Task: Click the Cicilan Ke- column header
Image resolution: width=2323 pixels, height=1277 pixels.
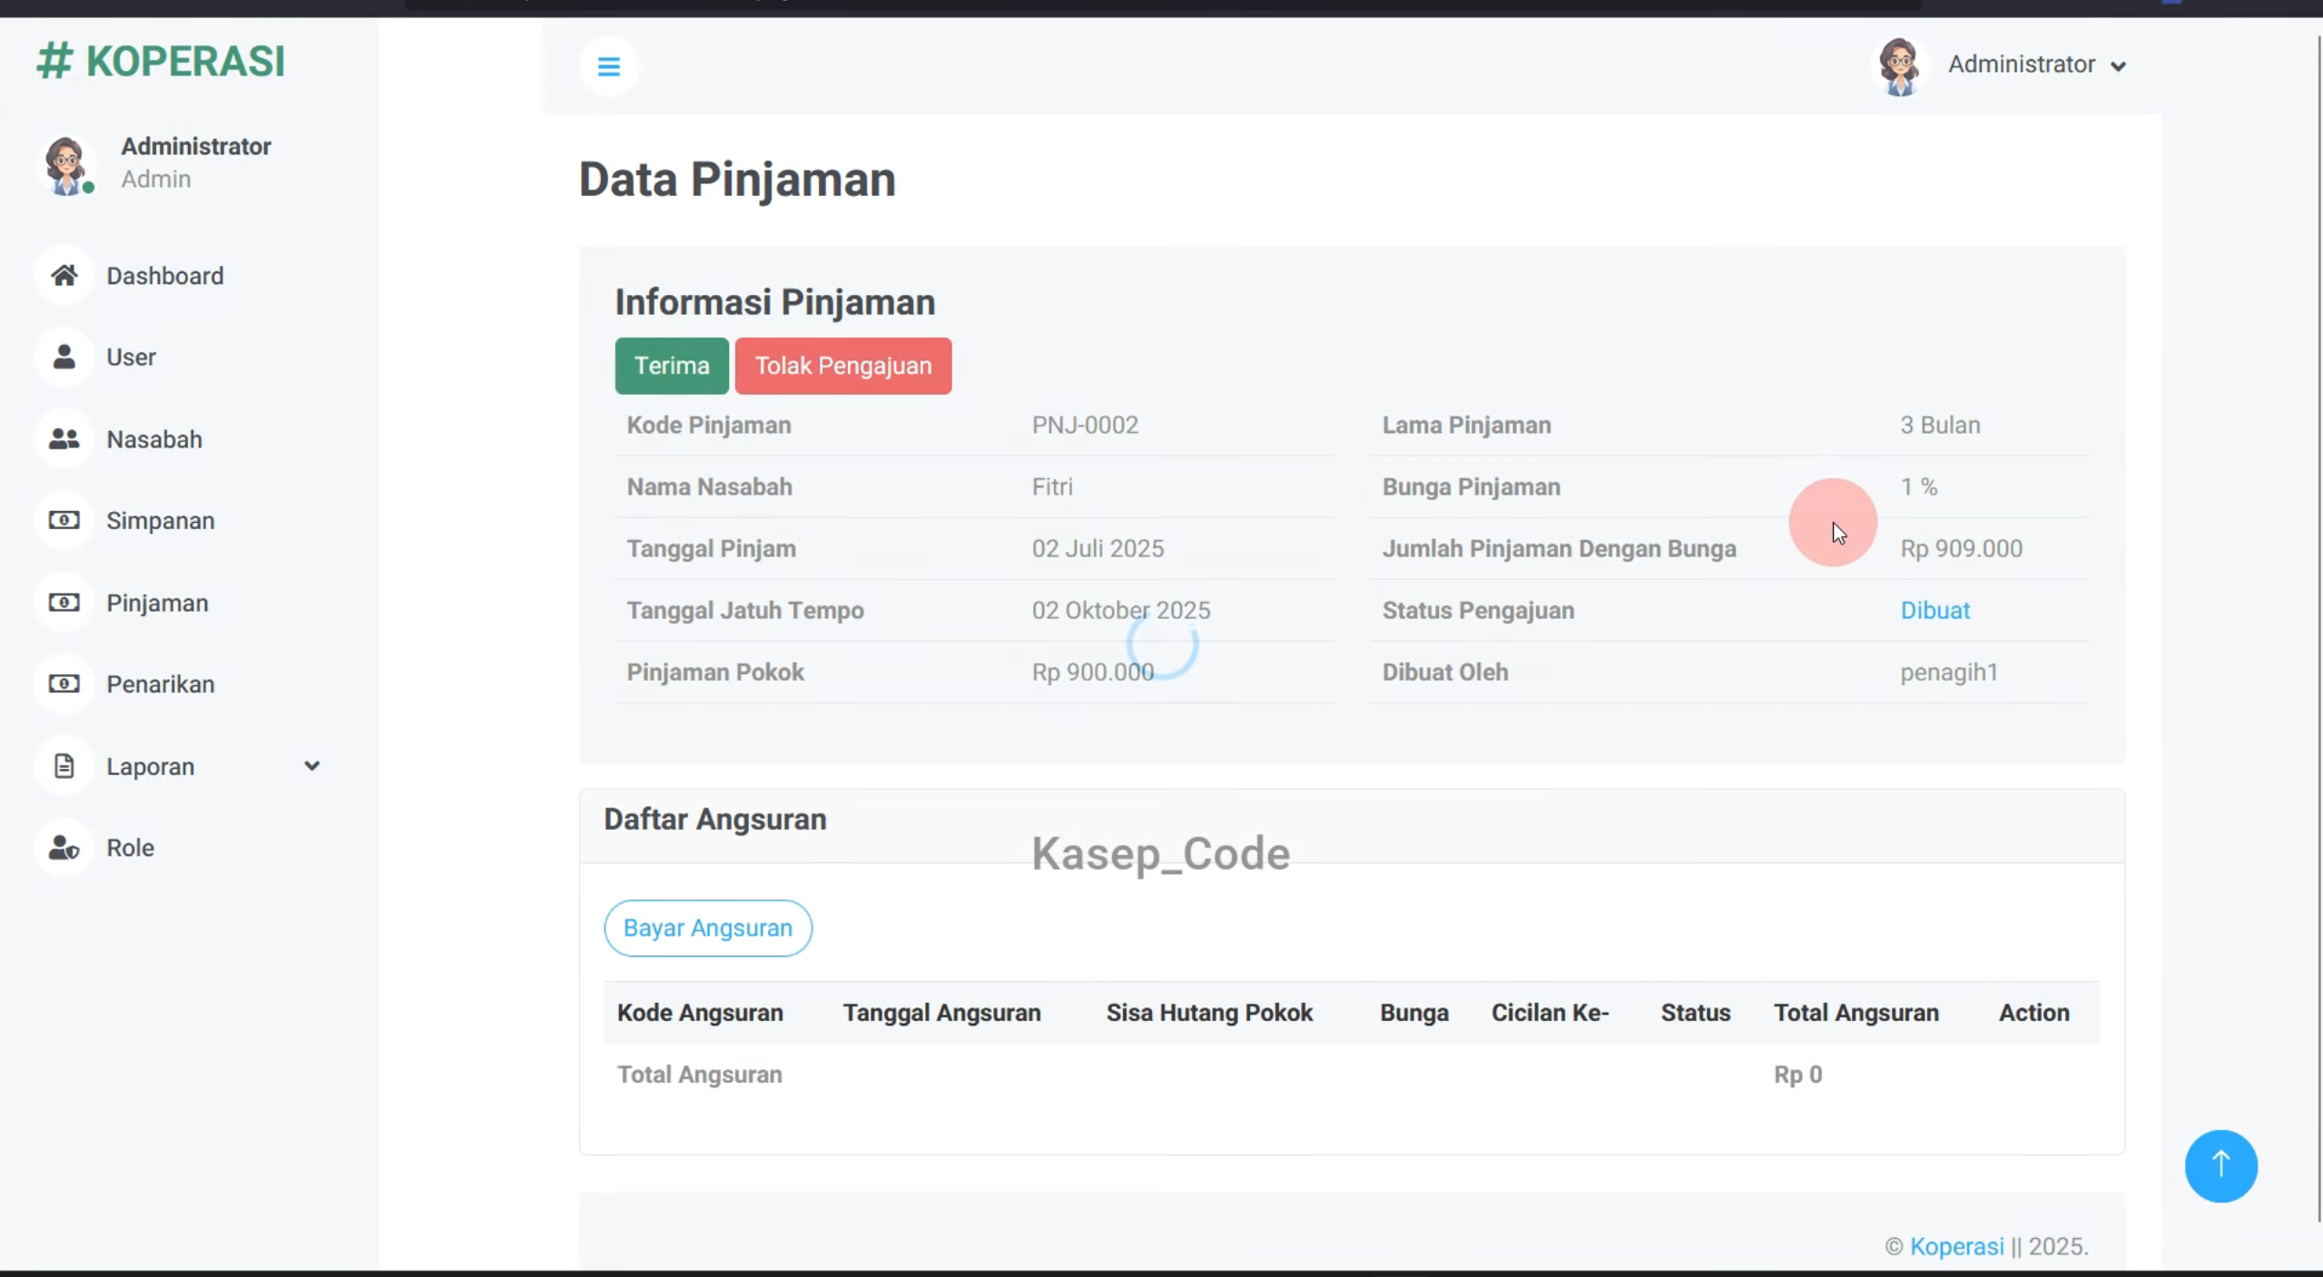Action: tap(1550, 1012)
